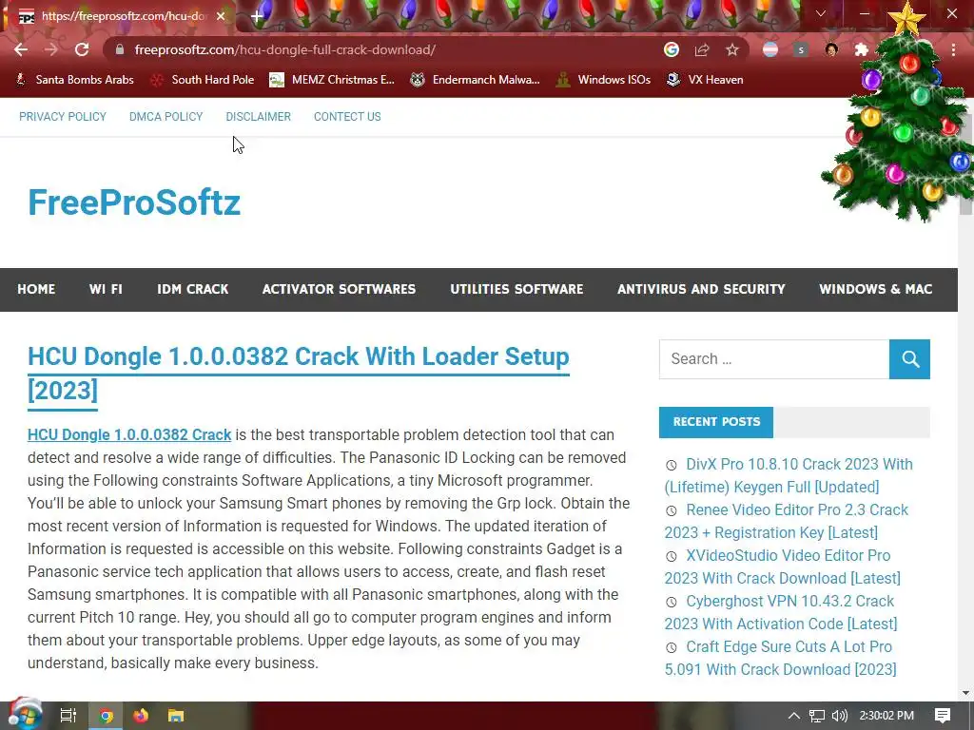Switch to Chrome on the taskbar
974x730 pixels.
[107, 716]
